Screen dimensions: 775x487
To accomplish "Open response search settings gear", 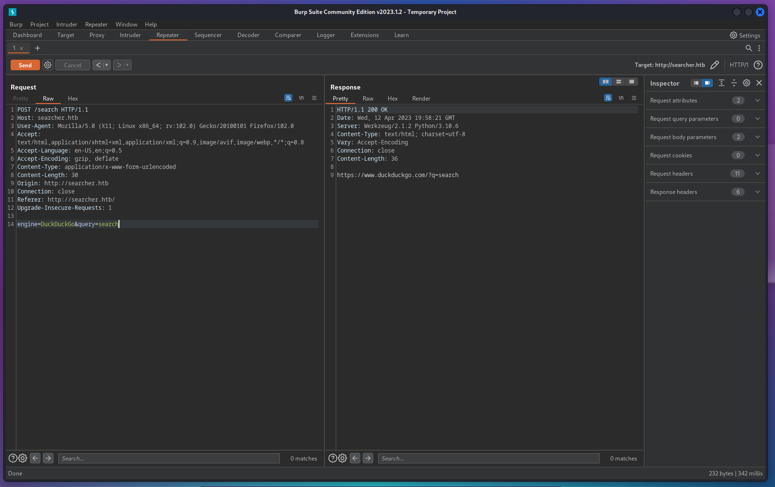I will [342, 458].
